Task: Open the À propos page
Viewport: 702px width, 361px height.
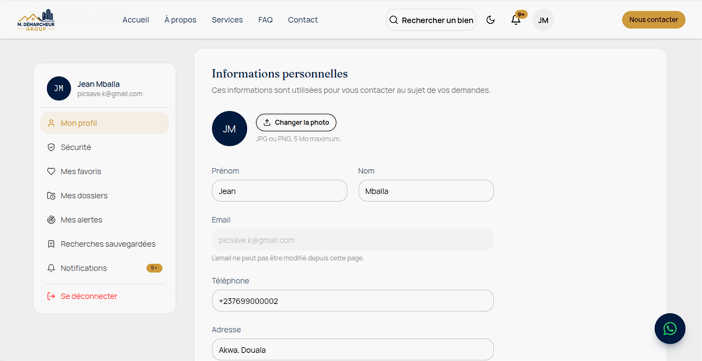Action: (x=180, y=20)
